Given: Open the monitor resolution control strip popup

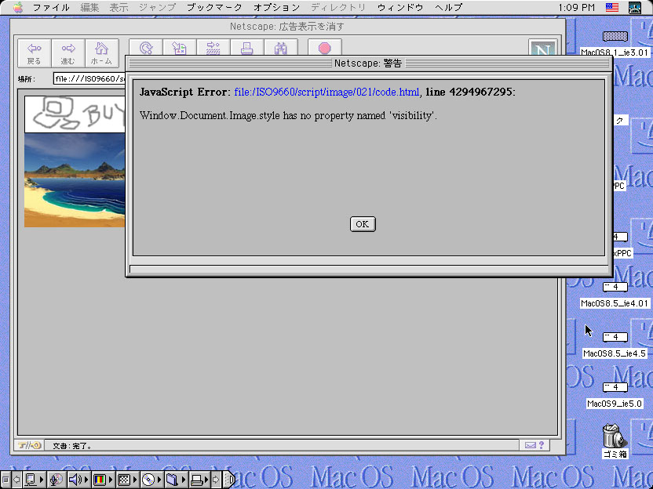Looking at the screenshot, I should click(x=126, y=480).
